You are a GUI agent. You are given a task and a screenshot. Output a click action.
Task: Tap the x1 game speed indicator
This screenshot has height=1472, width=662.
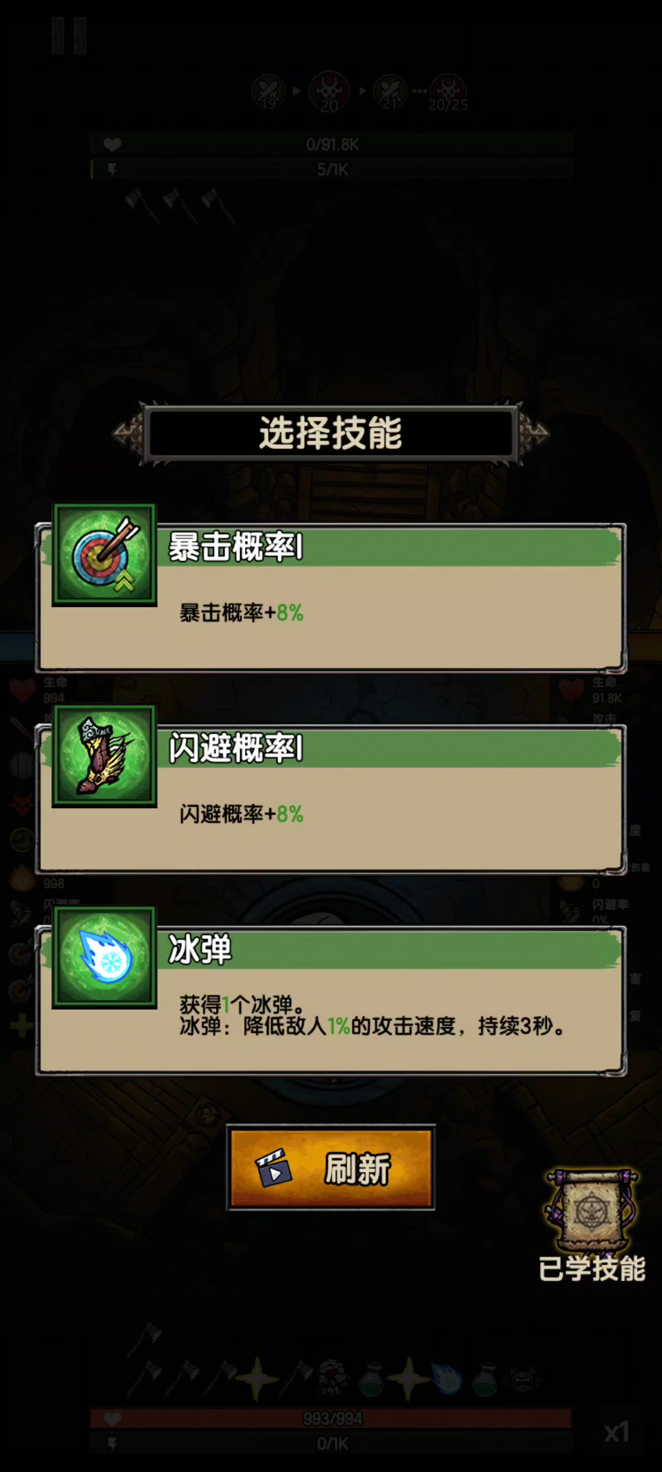(617, 1432)
